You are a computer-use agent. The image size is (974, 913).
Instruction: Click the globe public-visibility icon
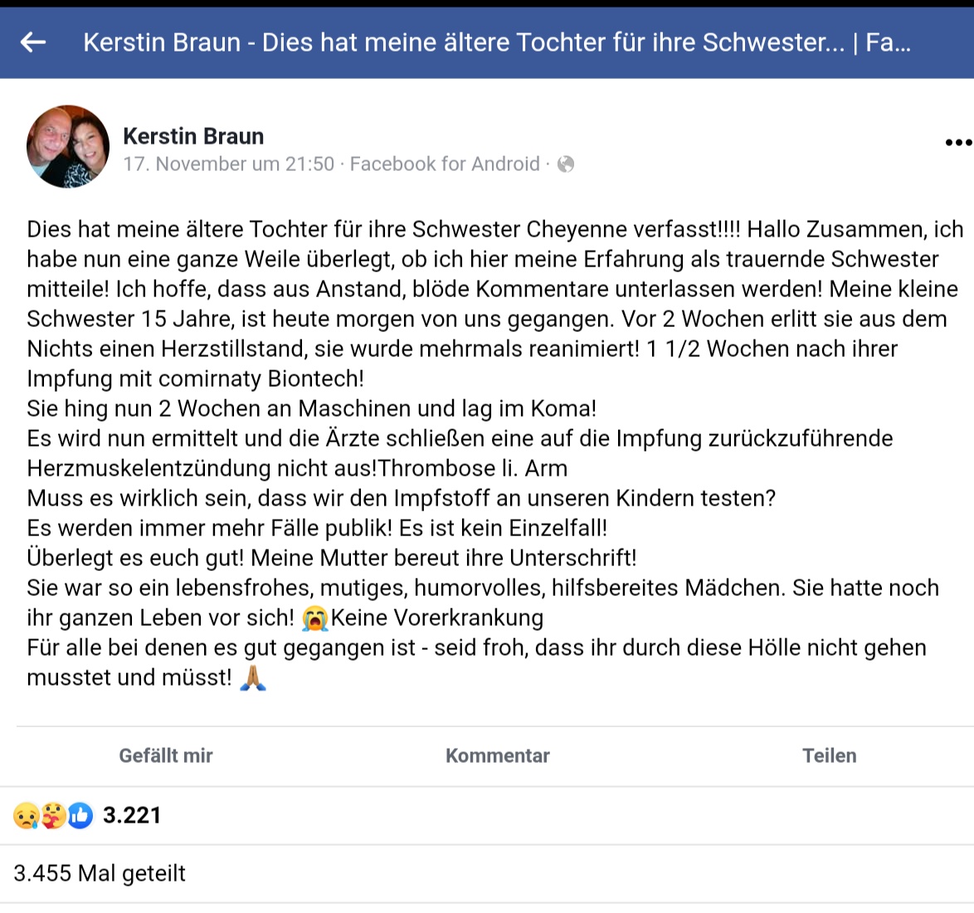[x=566, y=164]
